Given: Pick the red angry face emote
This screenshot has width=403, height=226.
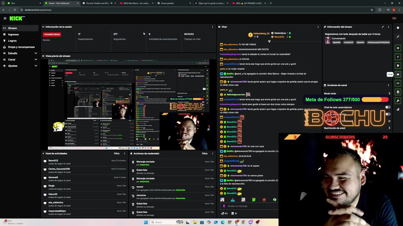Looking at the screenshot, I should click(264, 200).
